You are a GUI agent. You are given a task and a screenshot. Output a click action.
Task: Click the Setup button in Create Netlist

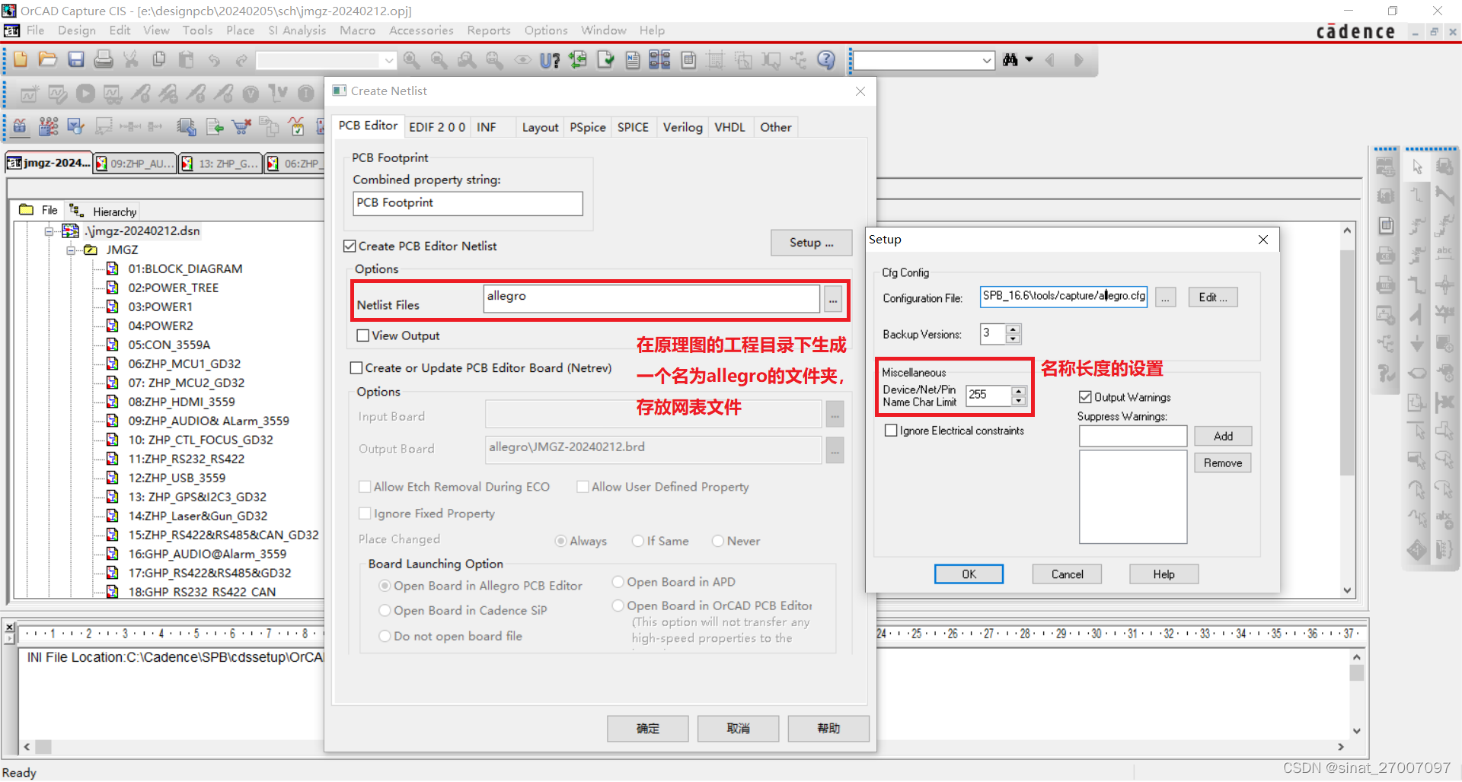(810, 243)
